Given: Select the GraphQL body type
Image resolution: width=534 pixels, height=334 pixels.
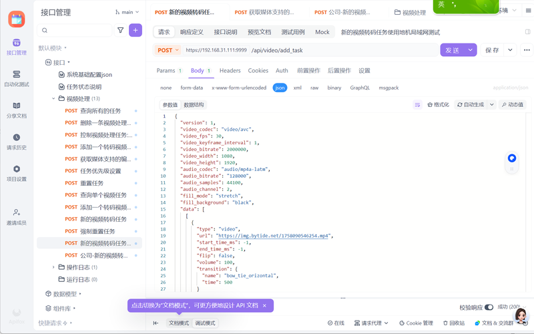Looking at the screenshot, I should (x=360, y=88).
